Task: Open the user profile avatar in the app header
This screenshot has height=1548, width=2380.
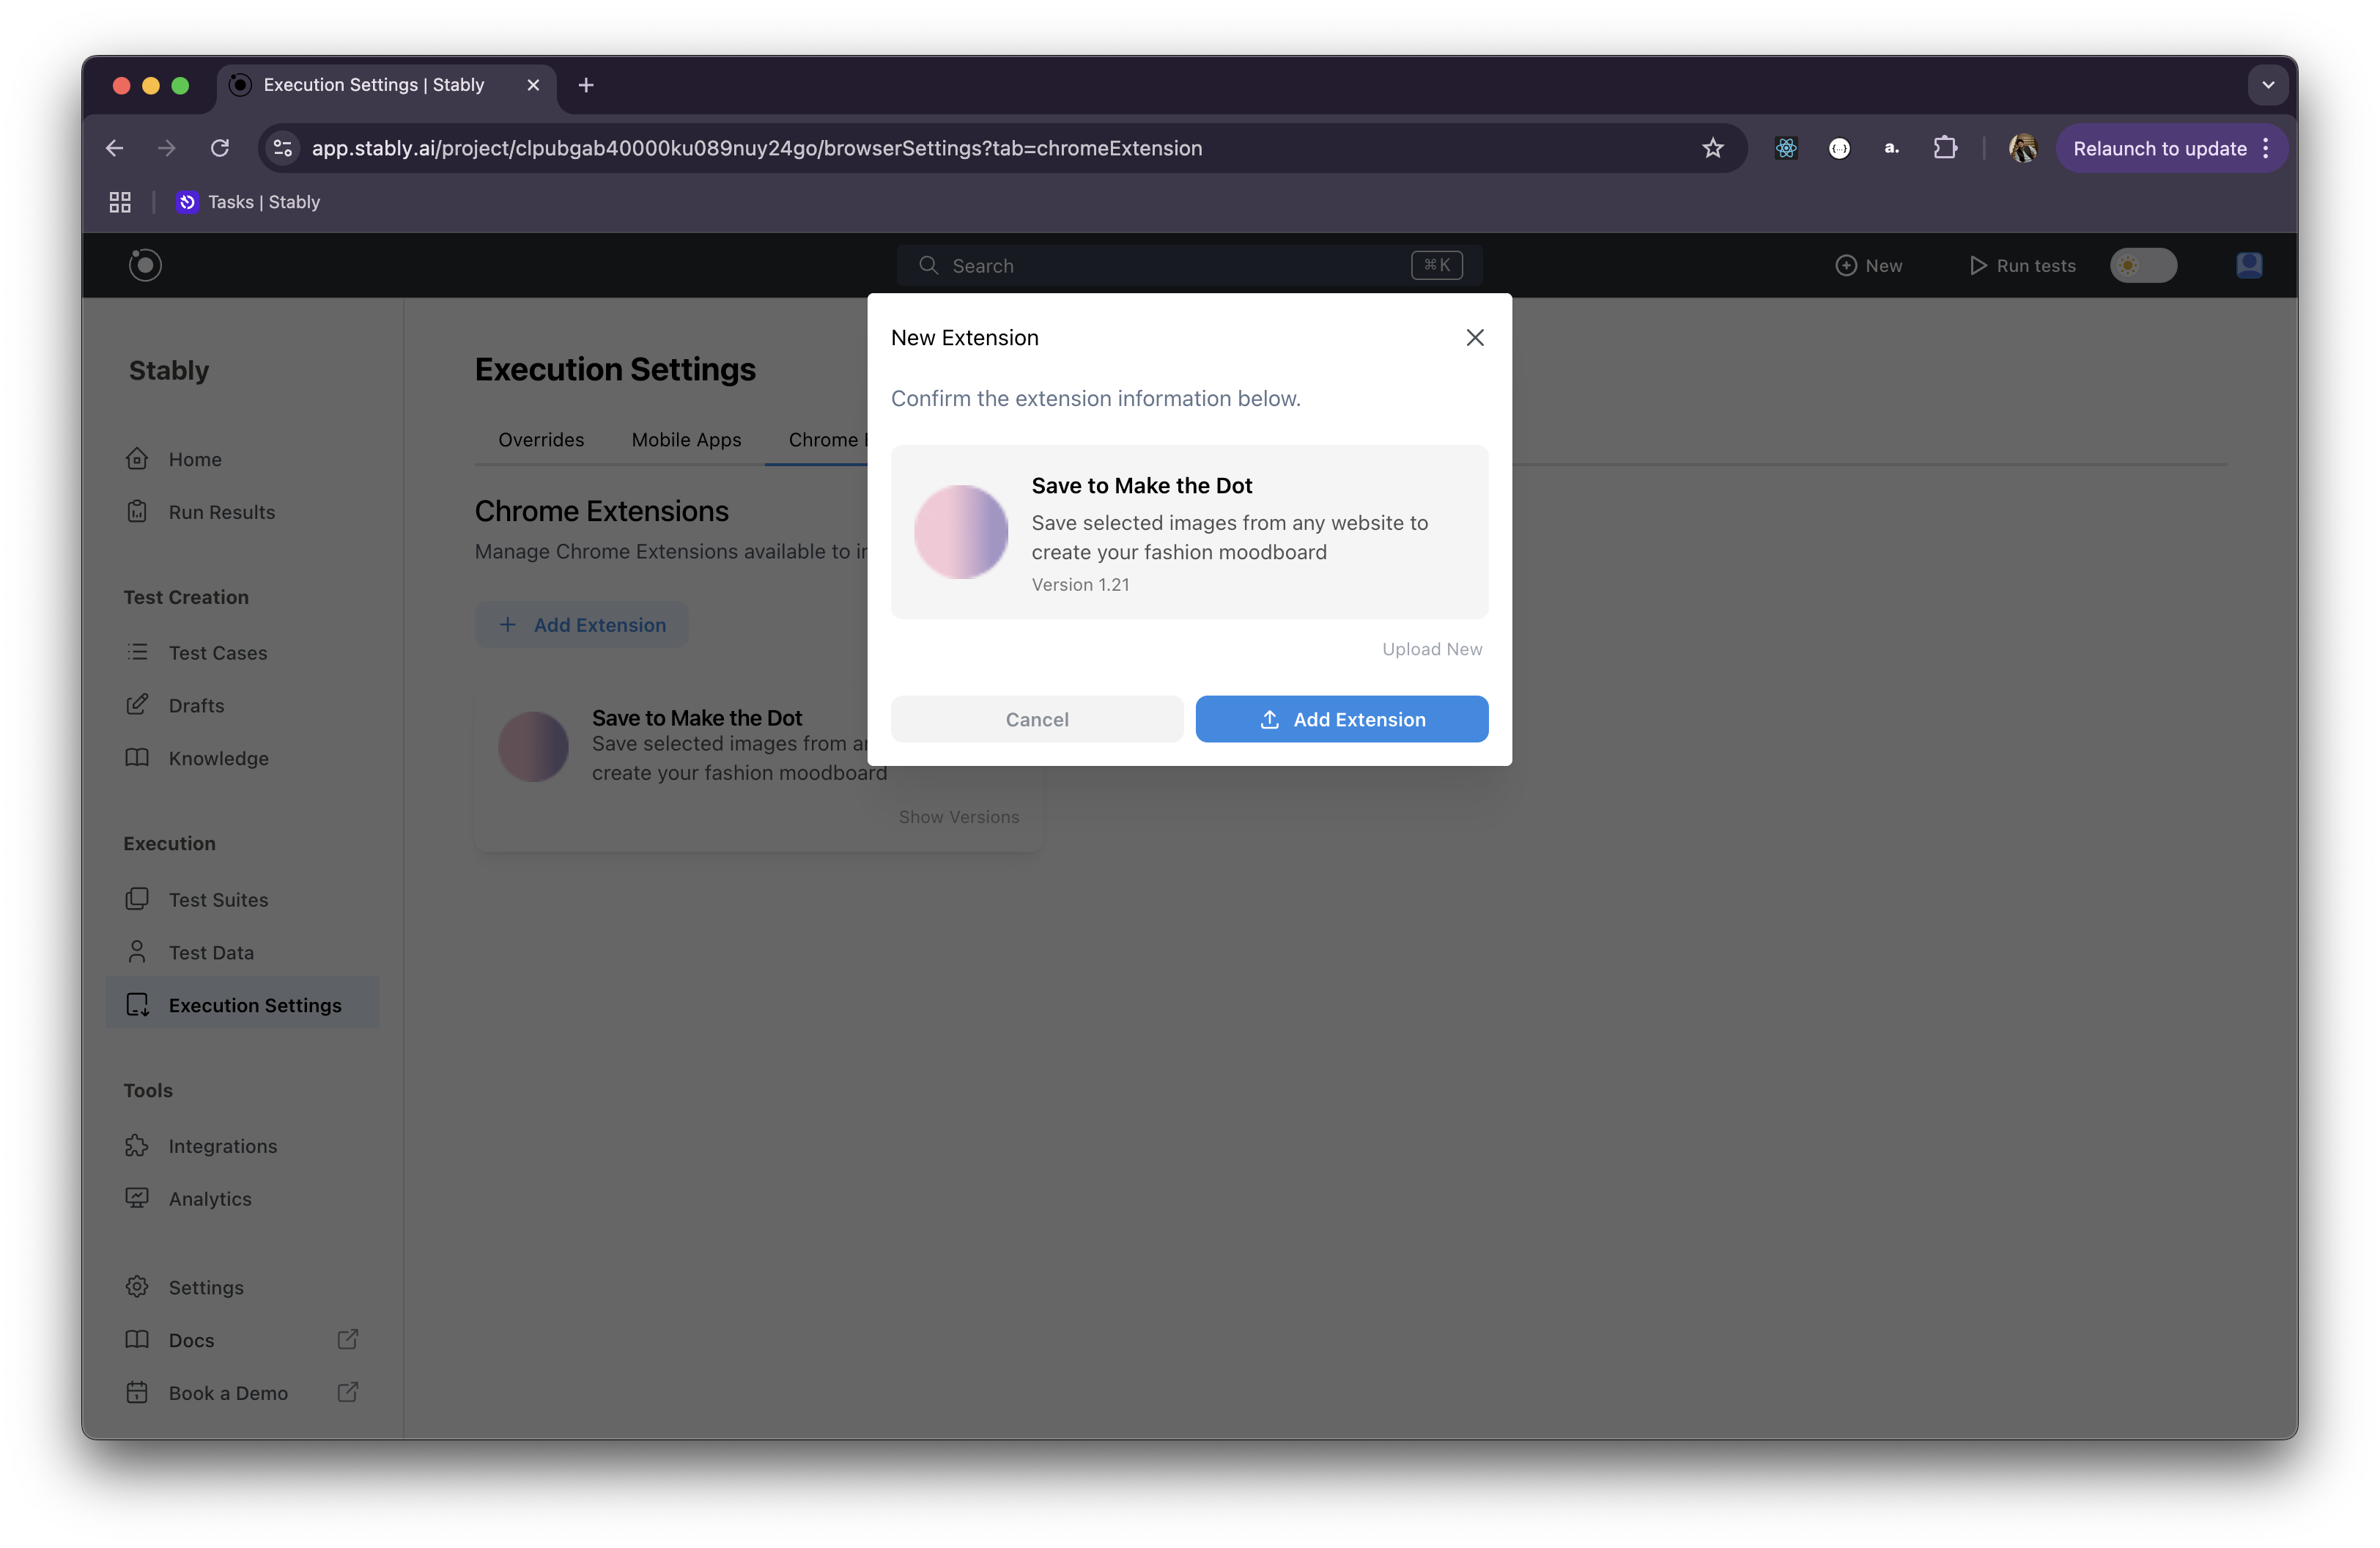Action: [x=2249, y=265]
